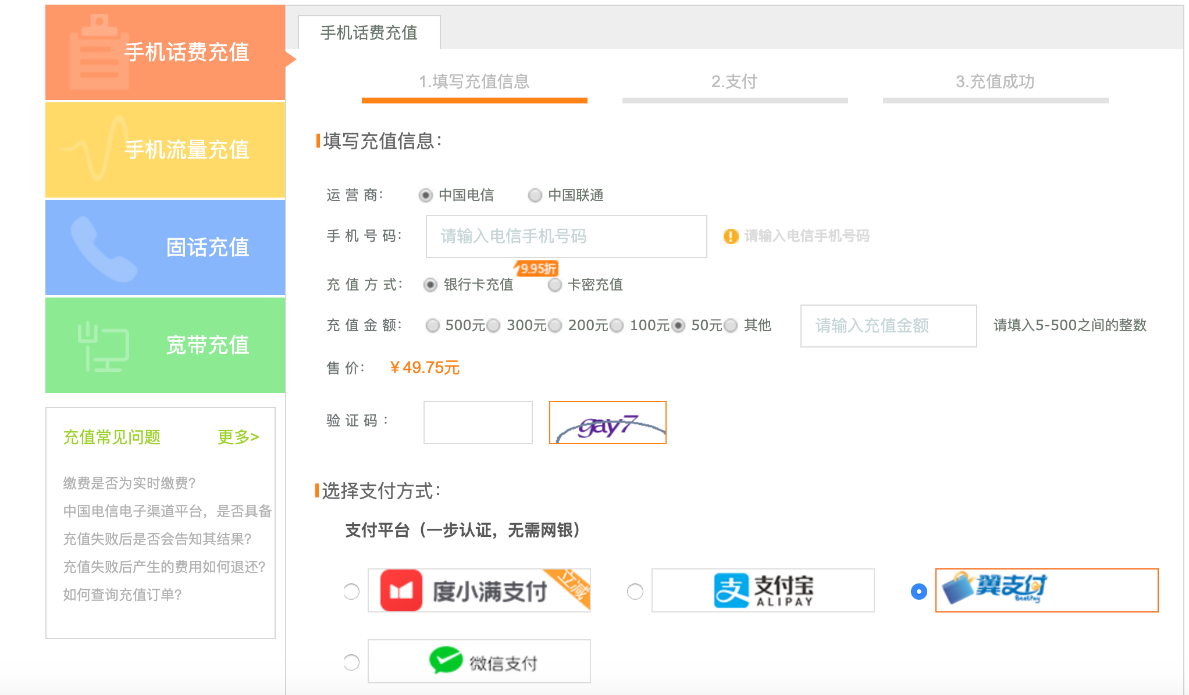Choose 银行卡充值 recharge method

click(430, 285)
